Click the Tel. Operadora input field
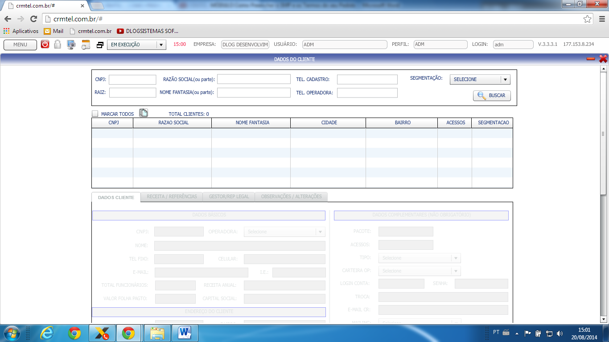609x342 pixels. [367, 93]
